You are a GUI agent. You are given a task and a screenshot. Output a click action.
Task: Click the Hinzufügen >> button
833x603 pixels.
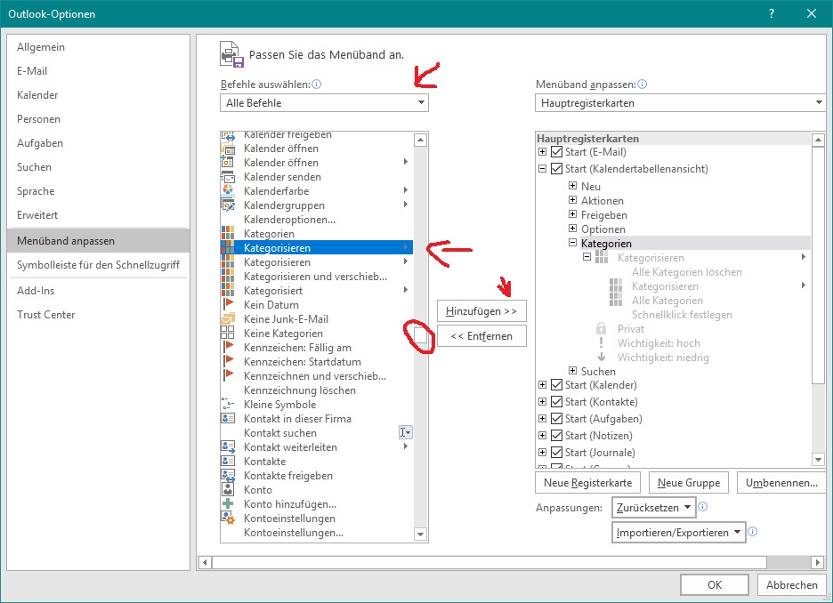click(481, 311)
